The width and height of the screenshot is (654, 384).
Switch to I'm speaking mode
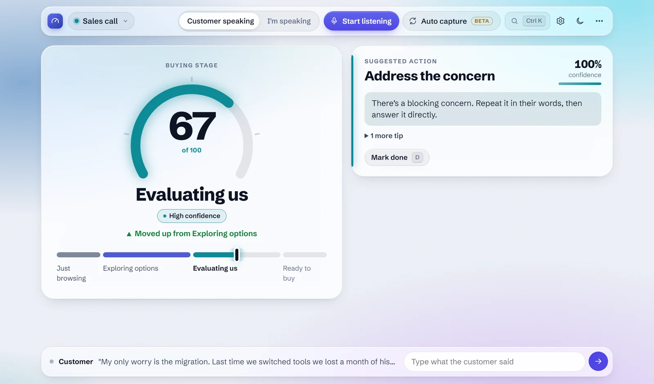pos(289,21)
